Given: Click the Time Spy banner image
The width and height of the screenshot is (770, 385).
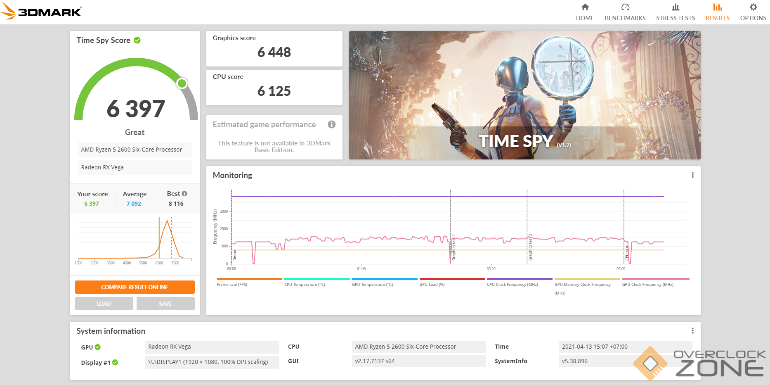Looking at the screenshot, I should [524, 95].
